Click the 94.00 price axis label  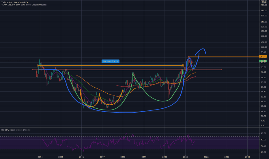264,52
